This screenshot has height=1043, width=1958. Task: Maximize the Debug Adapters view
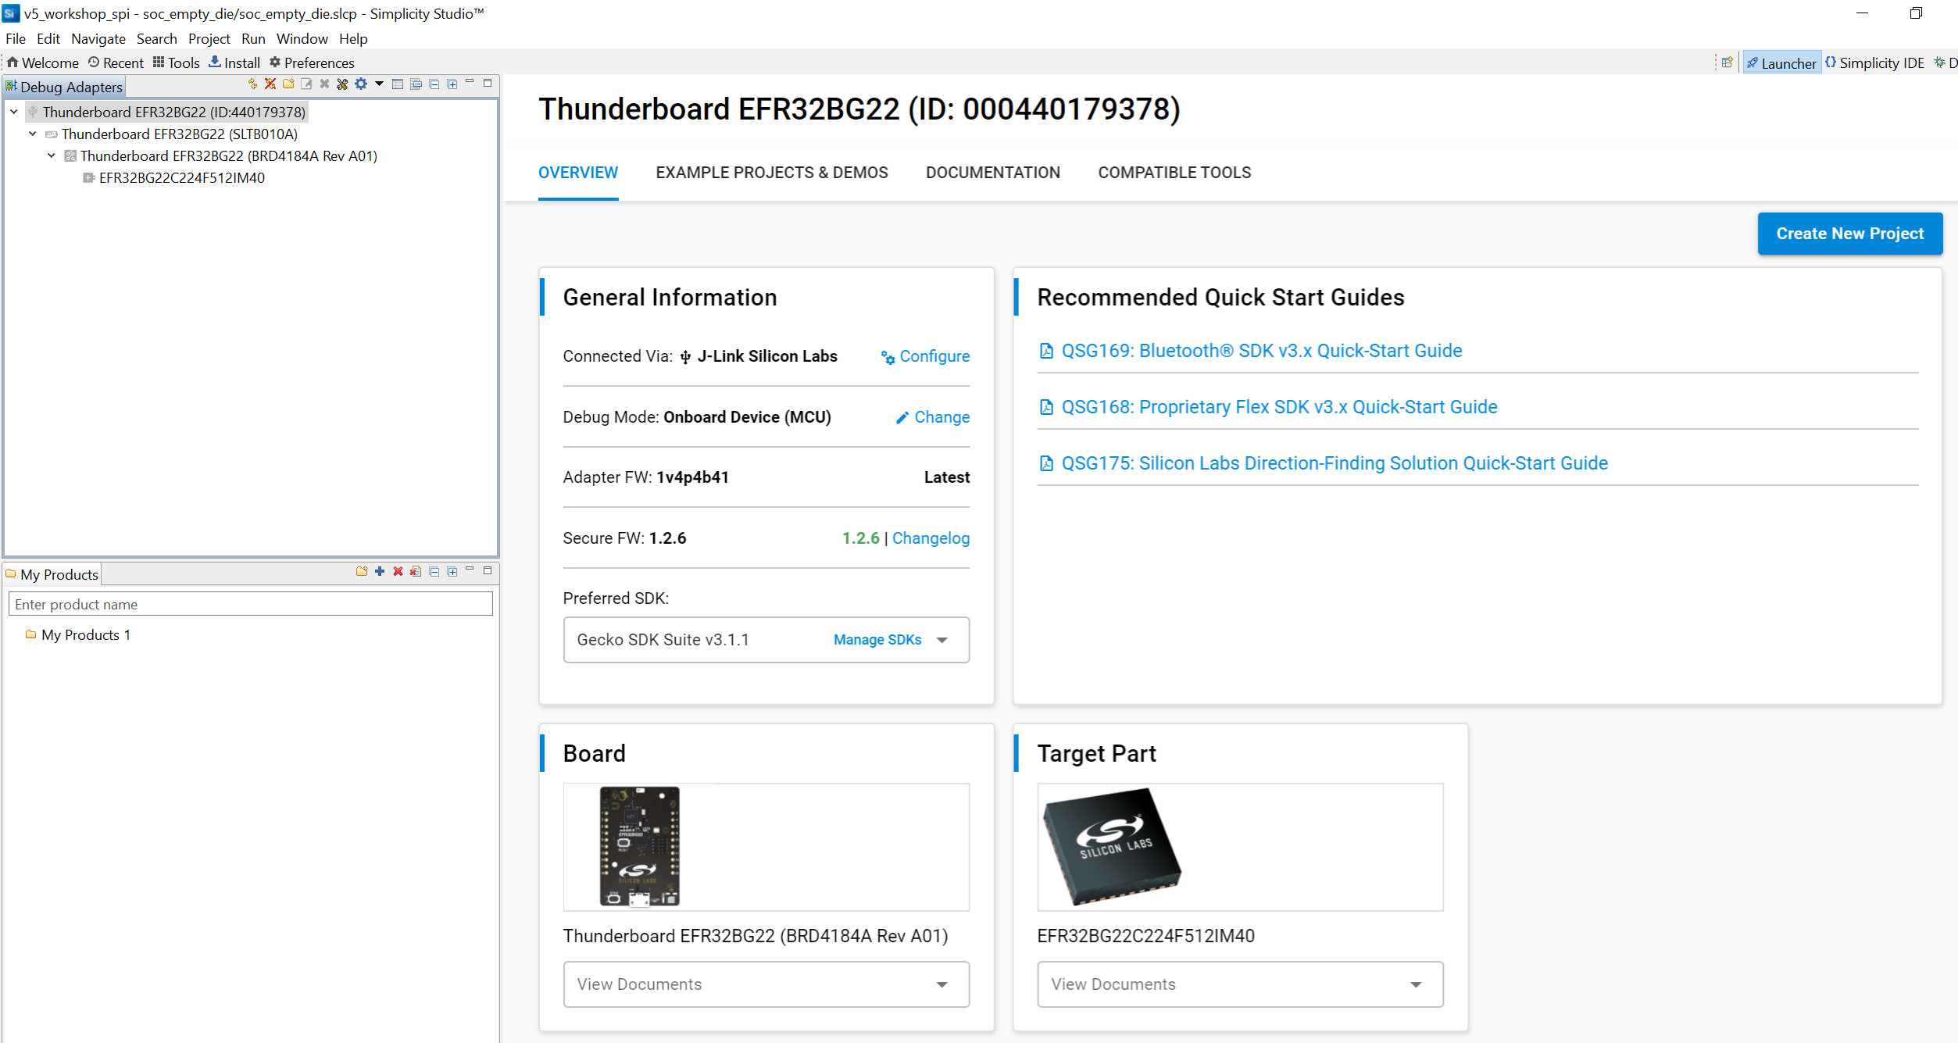(488, 82)
